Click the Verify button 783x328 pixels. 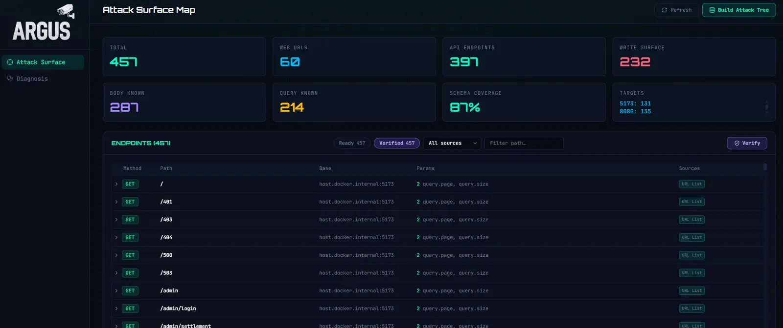point(747,143)
